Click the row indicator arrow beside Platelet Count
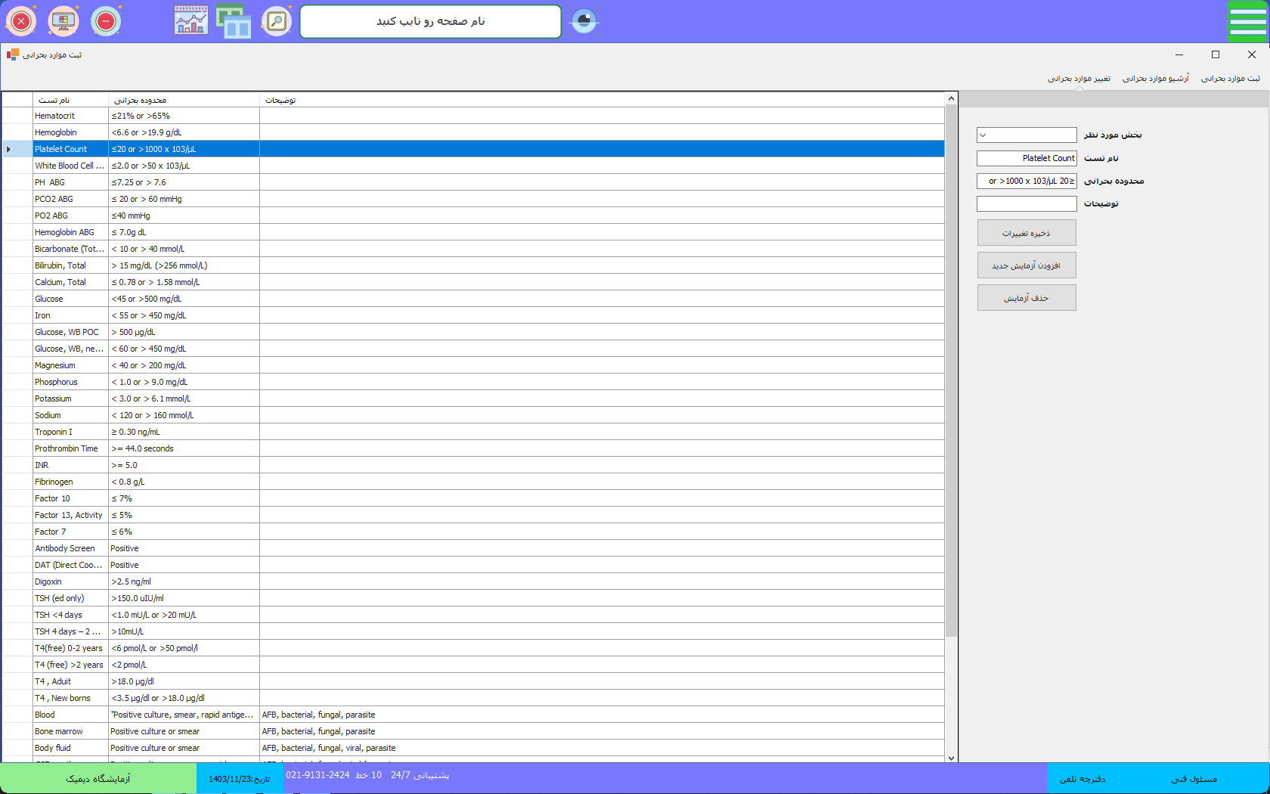Viewport: 1270px width, 794px height. (8, 149)
